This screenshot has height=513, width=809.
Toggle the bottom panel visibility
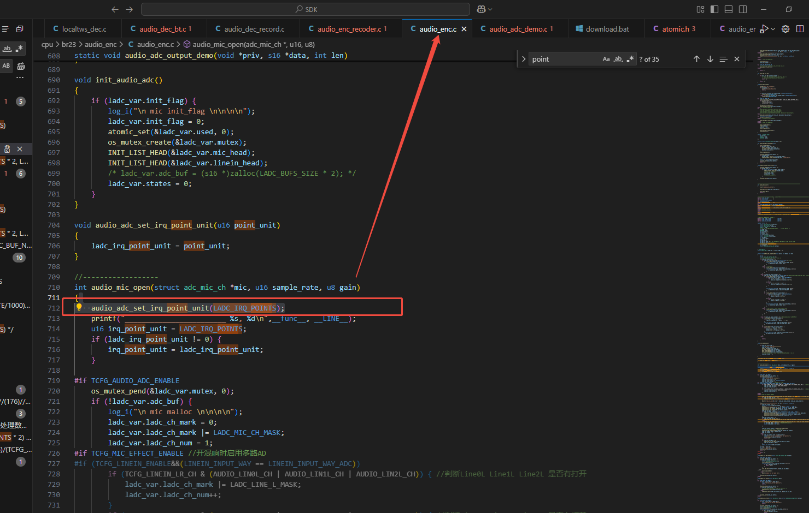[x=729, y=9]
